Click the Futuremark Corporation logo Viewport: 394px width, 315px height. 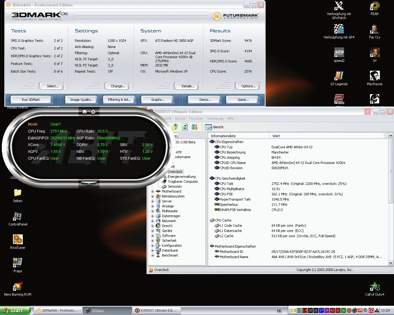236,16
